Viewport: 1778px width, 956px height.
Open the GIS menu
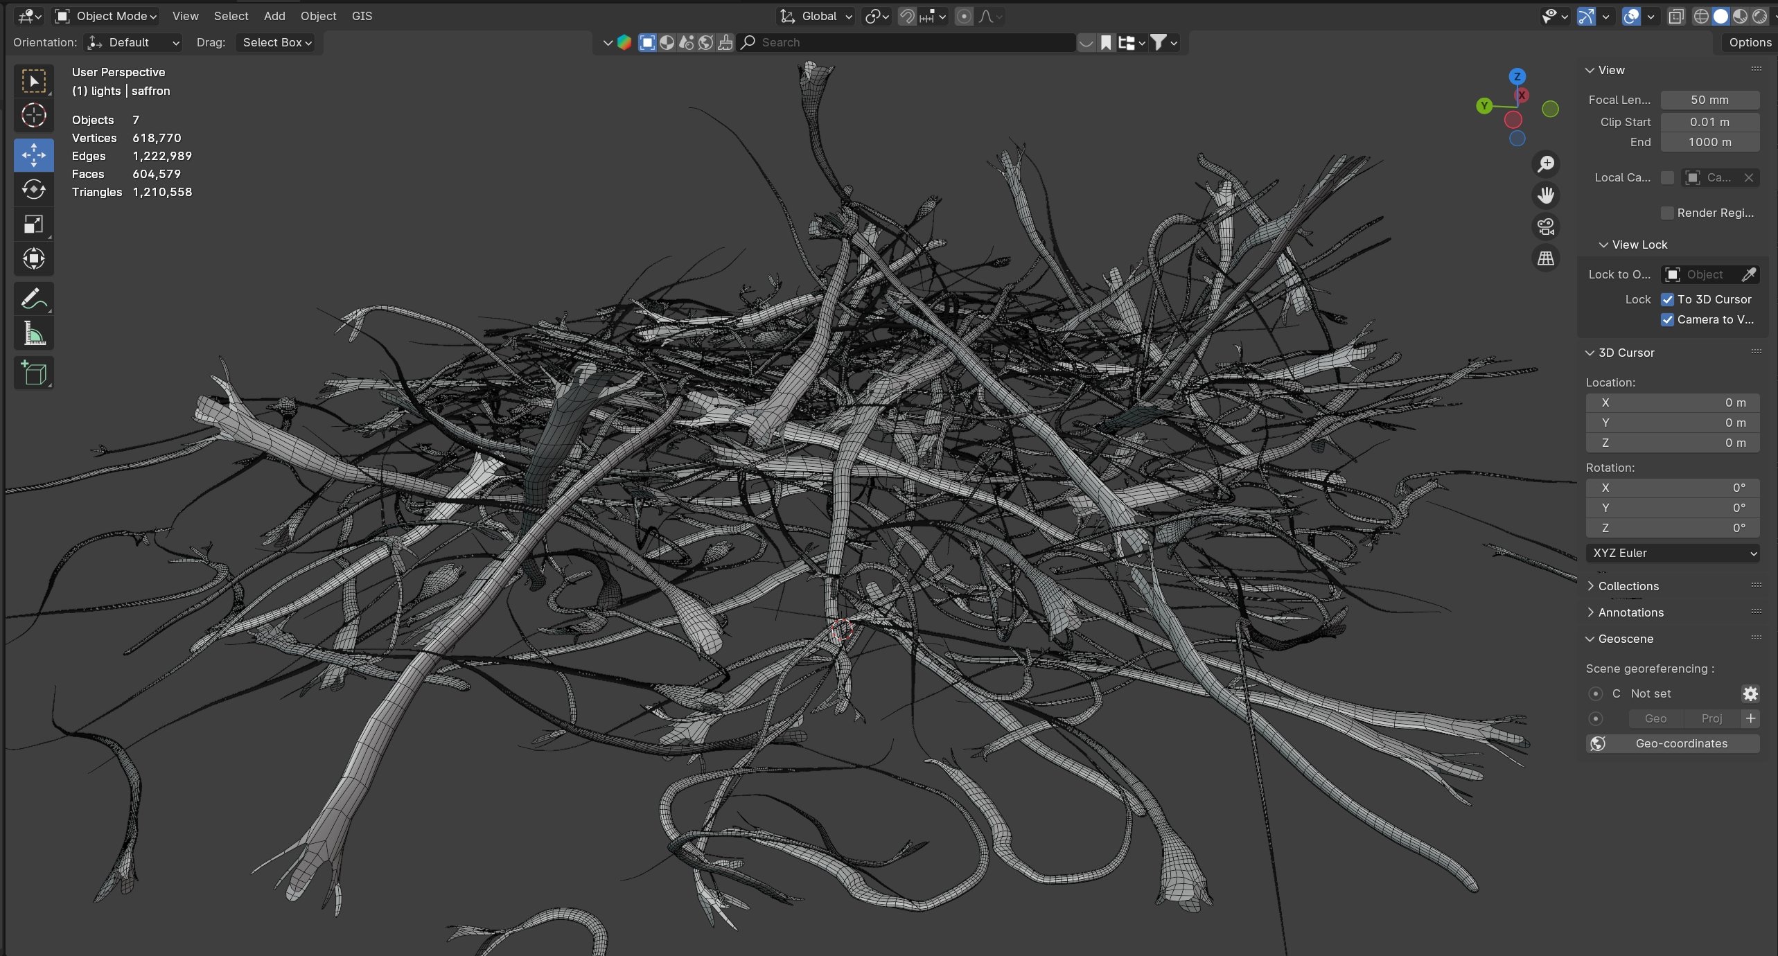(x=362, y=16)
